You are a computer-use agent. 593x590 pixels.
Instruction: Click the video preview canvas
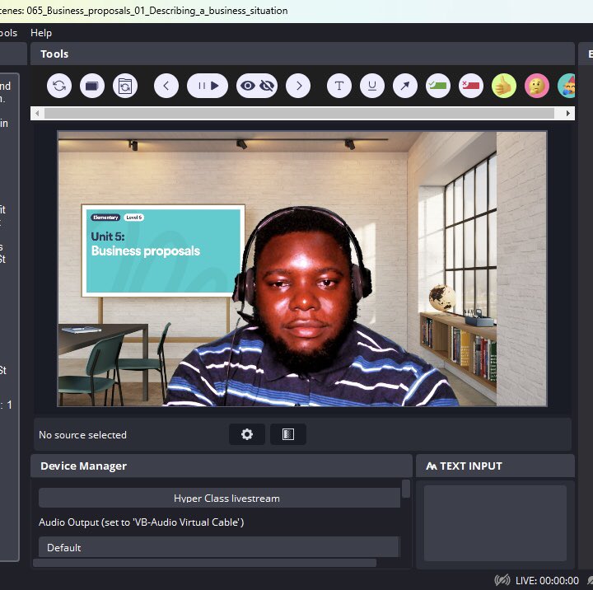tap(302, 269)
